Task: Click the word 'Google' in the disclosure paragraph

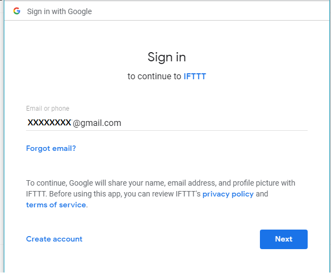Action: [81, 183]
